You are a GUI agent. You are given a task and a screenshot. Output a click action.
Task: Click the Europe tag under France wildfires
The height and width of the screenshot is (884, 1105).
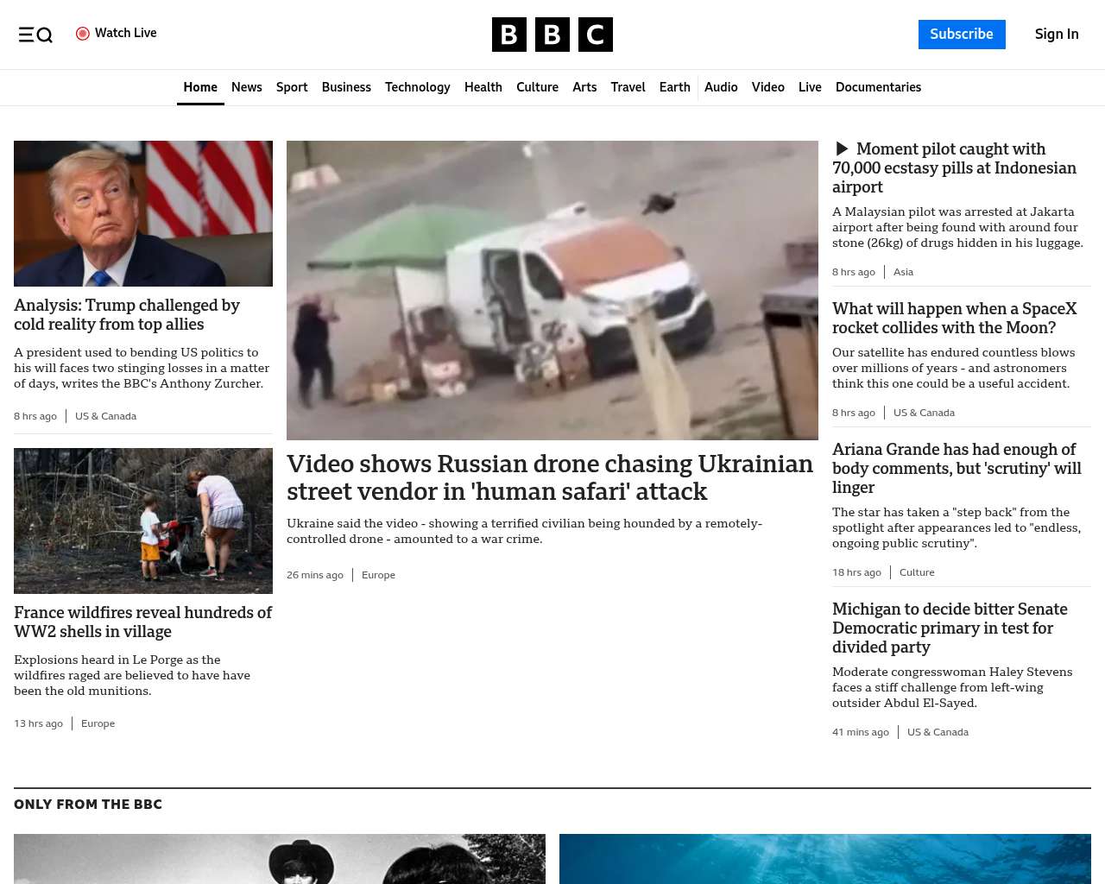98,723
